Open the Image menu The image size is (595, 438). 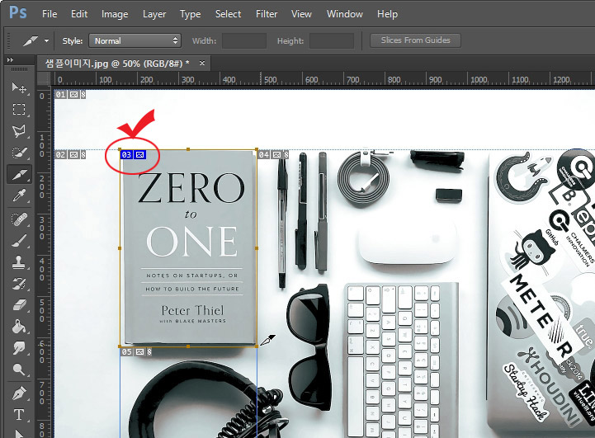(115, 14)
